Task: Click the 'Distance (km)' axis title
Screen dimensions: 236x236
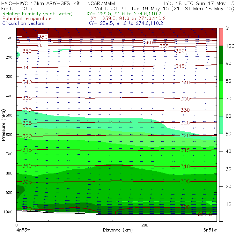Action: click(118, 230)
